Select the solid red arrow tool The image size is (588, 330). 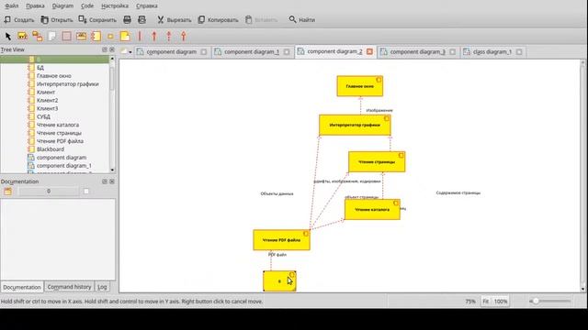pos(154,37)
